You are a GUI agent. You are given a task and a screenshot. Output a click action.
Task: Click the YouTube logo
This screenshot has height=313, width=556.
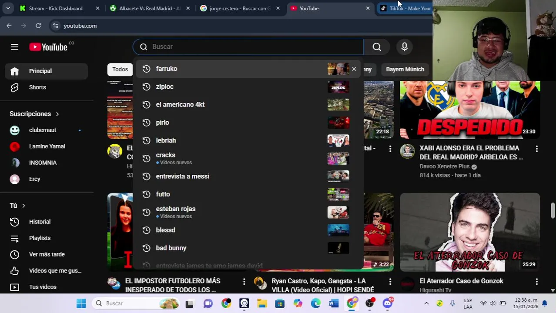tap(48, 47)
